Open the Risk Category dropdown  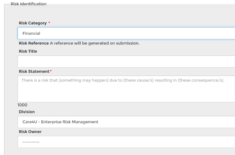tap(126, 33)
